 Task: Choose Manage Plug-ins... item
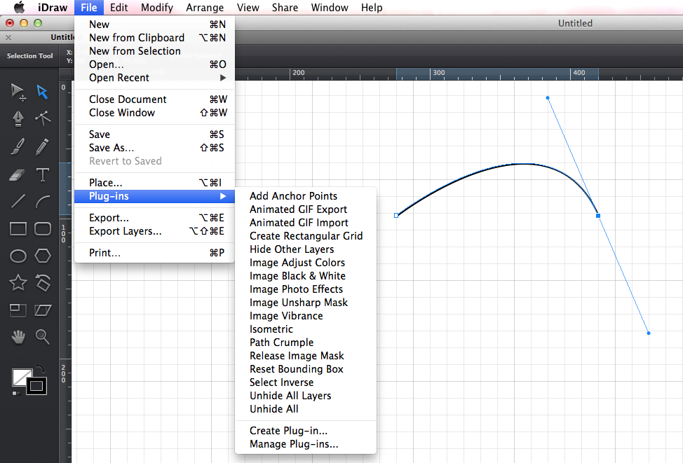pyautogui.click(x=305, y=444)
